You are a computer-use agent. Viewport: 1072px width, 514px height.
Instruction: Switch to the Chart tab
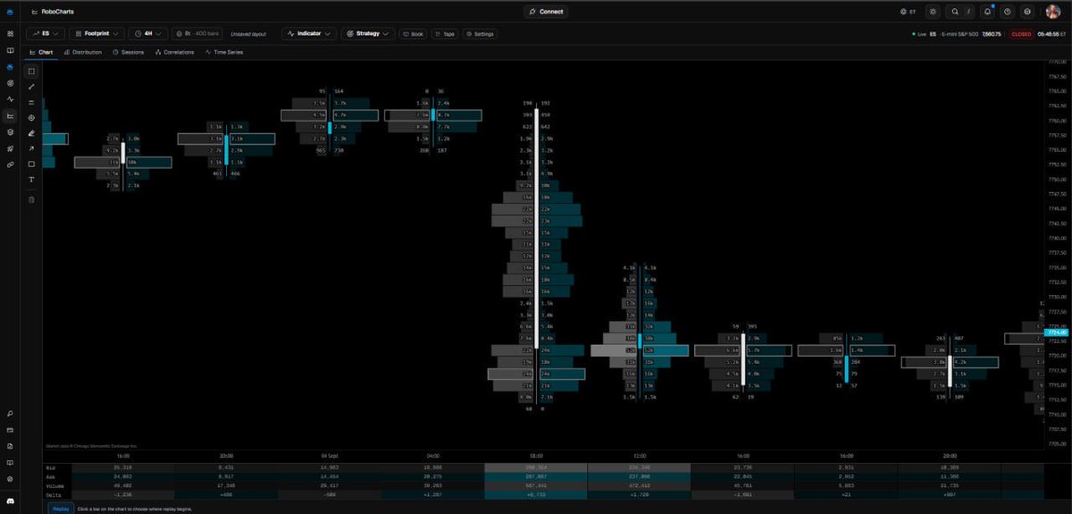click(41, 52)
